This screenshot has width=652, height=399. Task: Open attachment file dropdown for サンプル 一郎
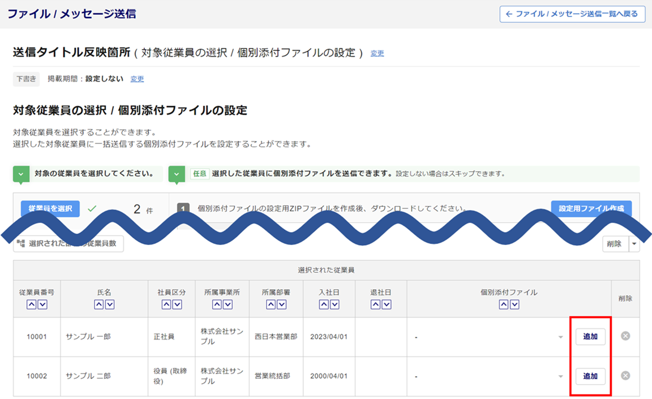coord(560,337)
